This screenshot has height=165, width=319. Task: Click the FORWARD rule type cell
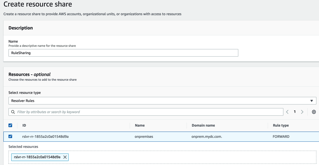pyautogui.click(x=281, y=136)
